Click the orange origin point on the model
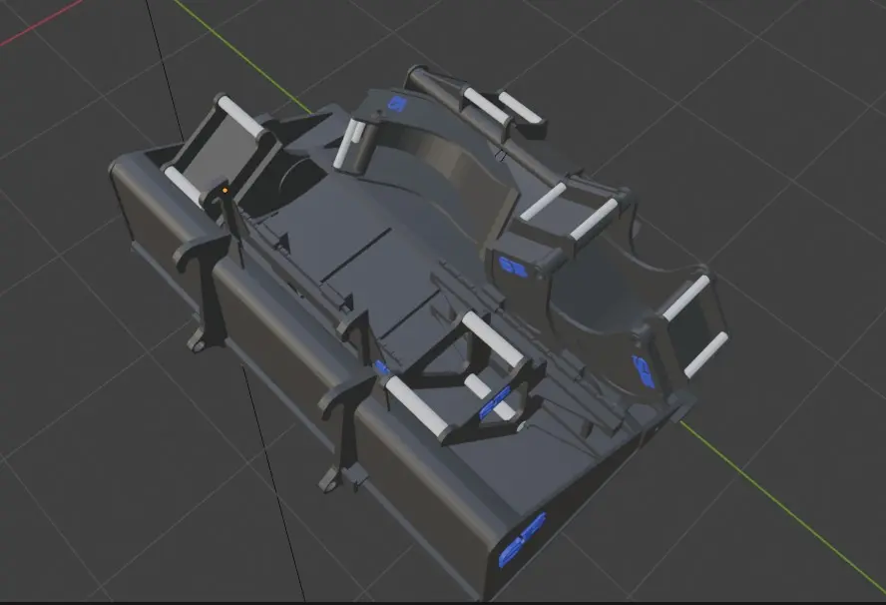Viewport: 886px width, 605px height. [224, 191]
